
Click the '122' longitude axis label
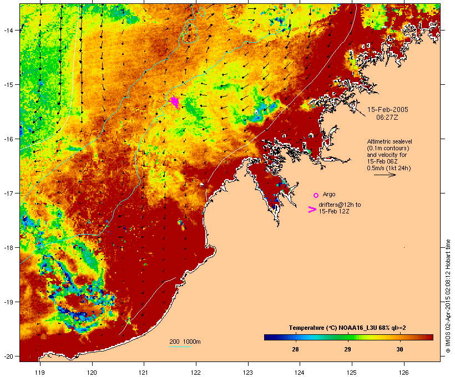[x=196, y=373]
